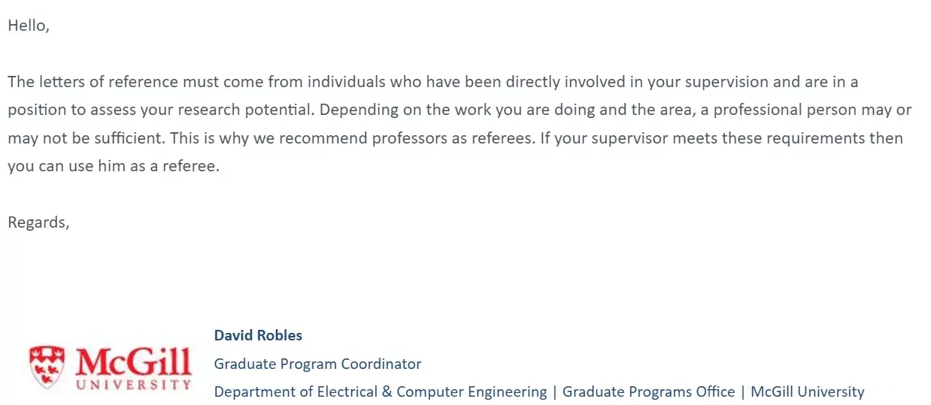The height and width of the screenshot is (405, 931).
Task: Click the phrase 'professional person'
Action: (x=784, y=110)
